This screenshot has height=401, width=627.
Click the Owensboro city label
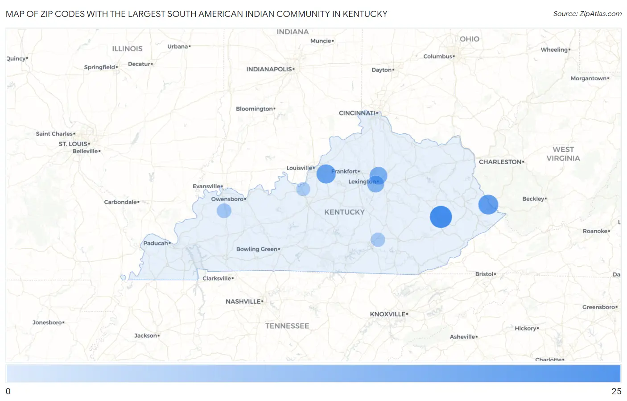tap(227, 199)
